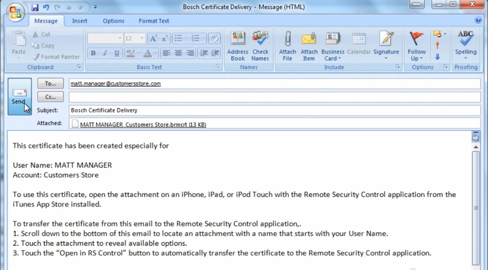Open Outlook help question mark icon

click(x=478, y=20)
